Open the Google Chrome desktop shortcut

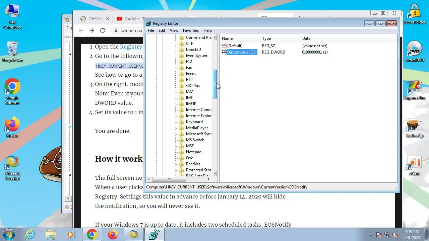(12, 92)
